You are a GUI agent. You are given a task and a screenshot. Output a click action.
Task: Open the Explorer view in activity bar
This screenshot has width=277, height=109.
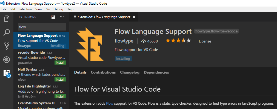7,19
